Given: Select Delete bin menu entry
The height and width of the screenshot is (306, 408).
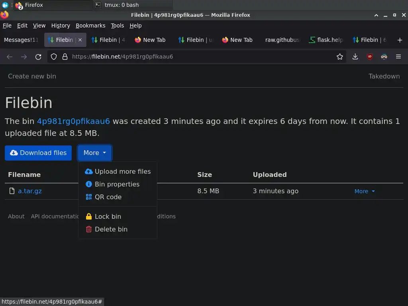Looking at the screenshot, I should click(118, 229).
